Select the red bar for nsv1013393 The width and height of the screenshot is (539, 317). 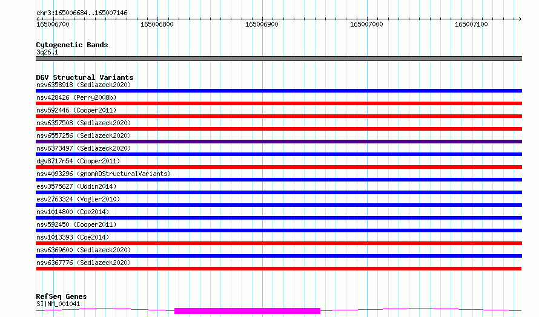pyautogui.click(x=279, y=243)
